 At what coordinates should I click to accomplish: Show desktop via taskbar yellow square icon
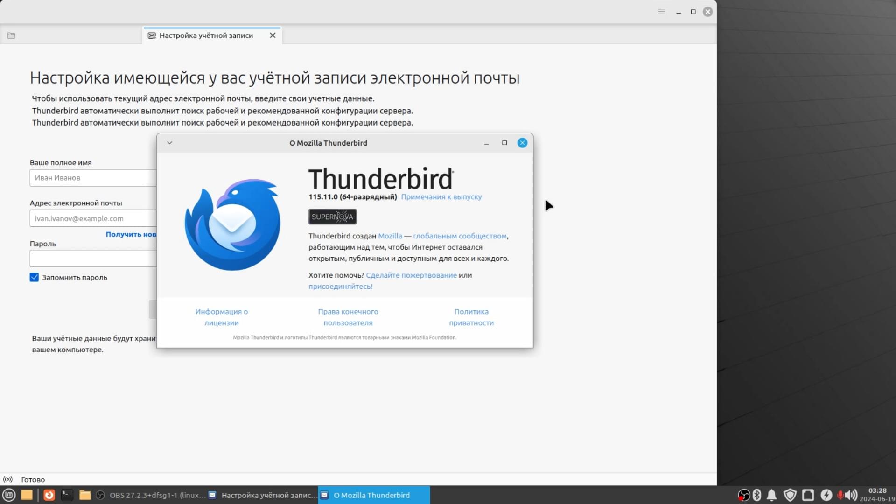pyautogui.click(x=27, y=495)
